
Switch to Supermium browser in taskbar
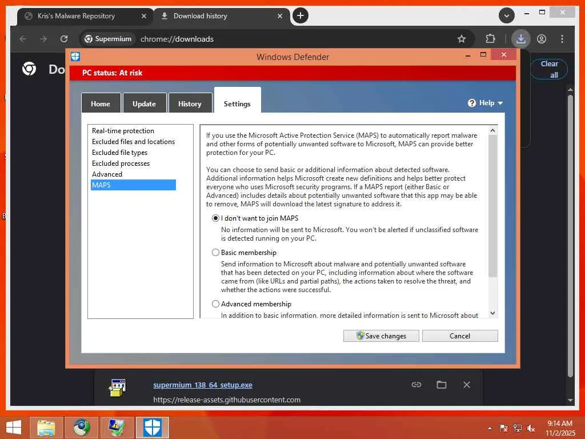pos(81,428)
